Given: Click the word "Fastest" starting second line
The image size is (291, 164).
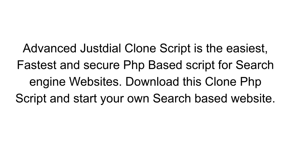Looking at the screenshot, I should pyautogui.click(x=37, y=65).
